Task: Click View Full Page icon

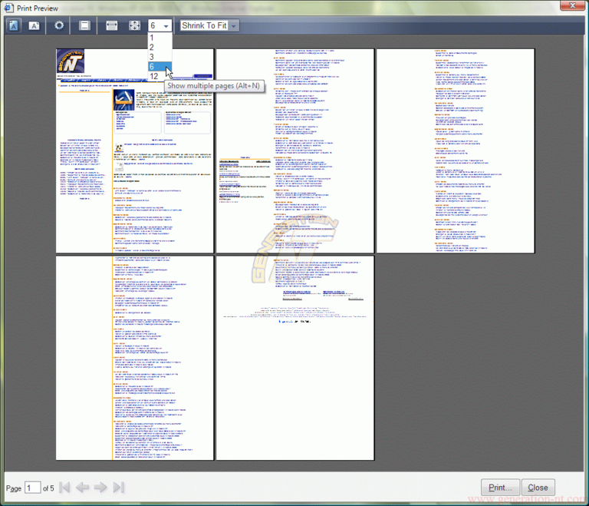Action: point(134,25)
